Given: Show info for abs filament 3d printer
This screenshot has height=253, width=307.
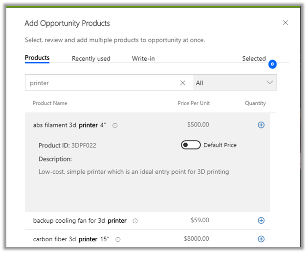Looking at the screenshot, I should click(115, 126).
